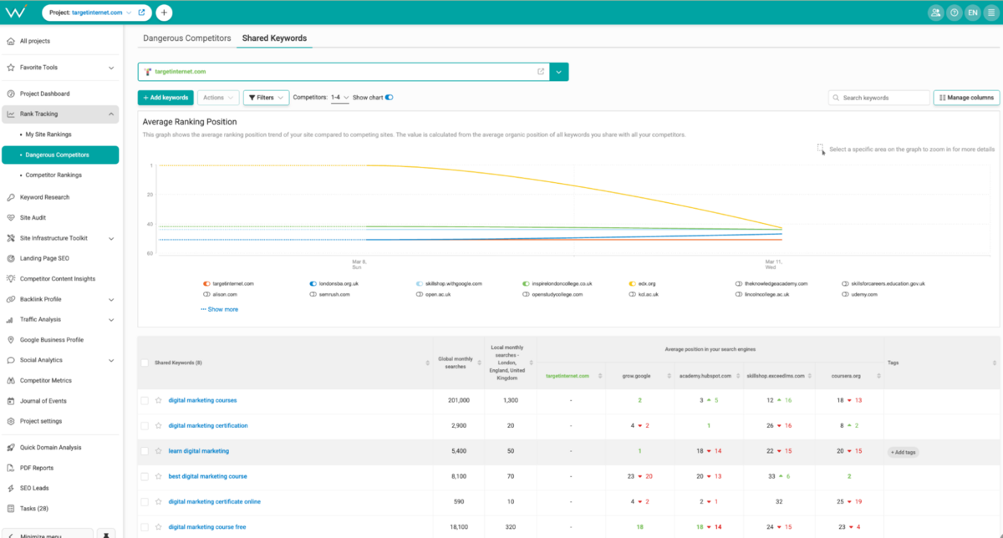Toggle the Show chart switch
This screenshot has height=538, width=1003.
(x=389, y=98)
